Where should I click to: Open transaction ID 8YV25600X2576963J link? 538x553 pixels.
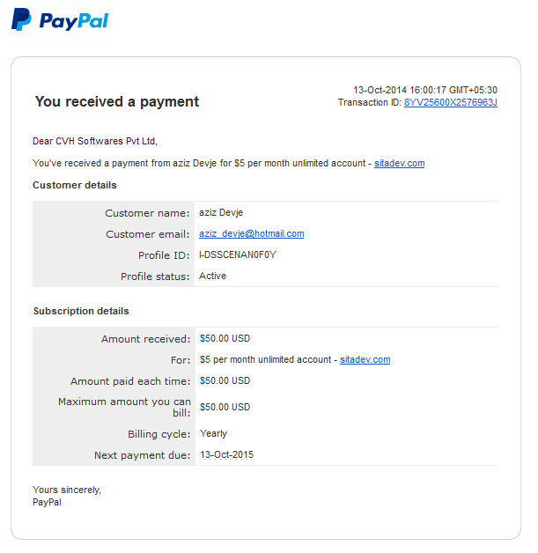(450, 102)
